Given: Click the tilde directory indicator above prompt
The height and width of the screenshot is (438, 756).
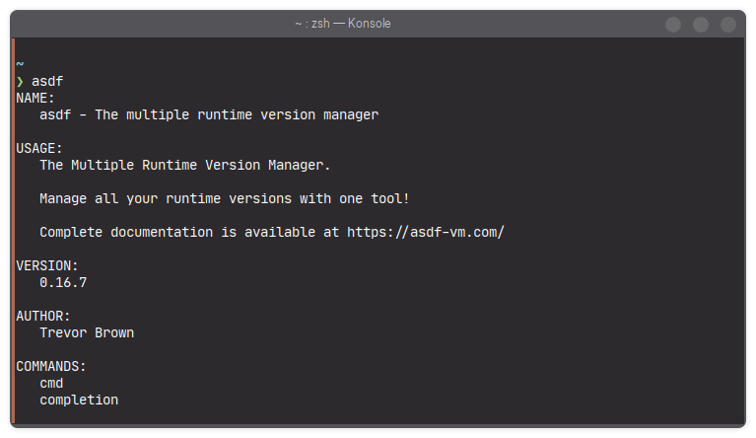Looking at the screenshot, I should click(20, 64).
